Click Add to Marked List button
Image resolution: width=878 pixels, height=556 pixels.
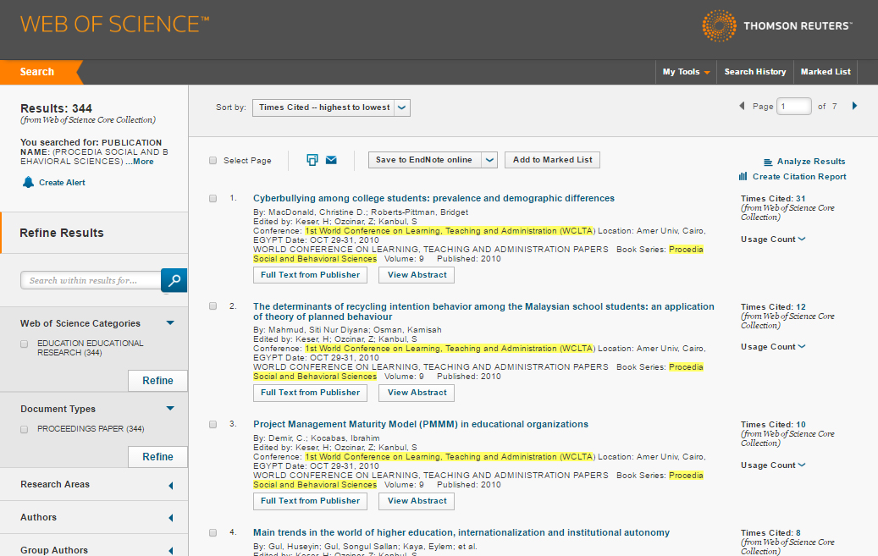pos(552,160)
